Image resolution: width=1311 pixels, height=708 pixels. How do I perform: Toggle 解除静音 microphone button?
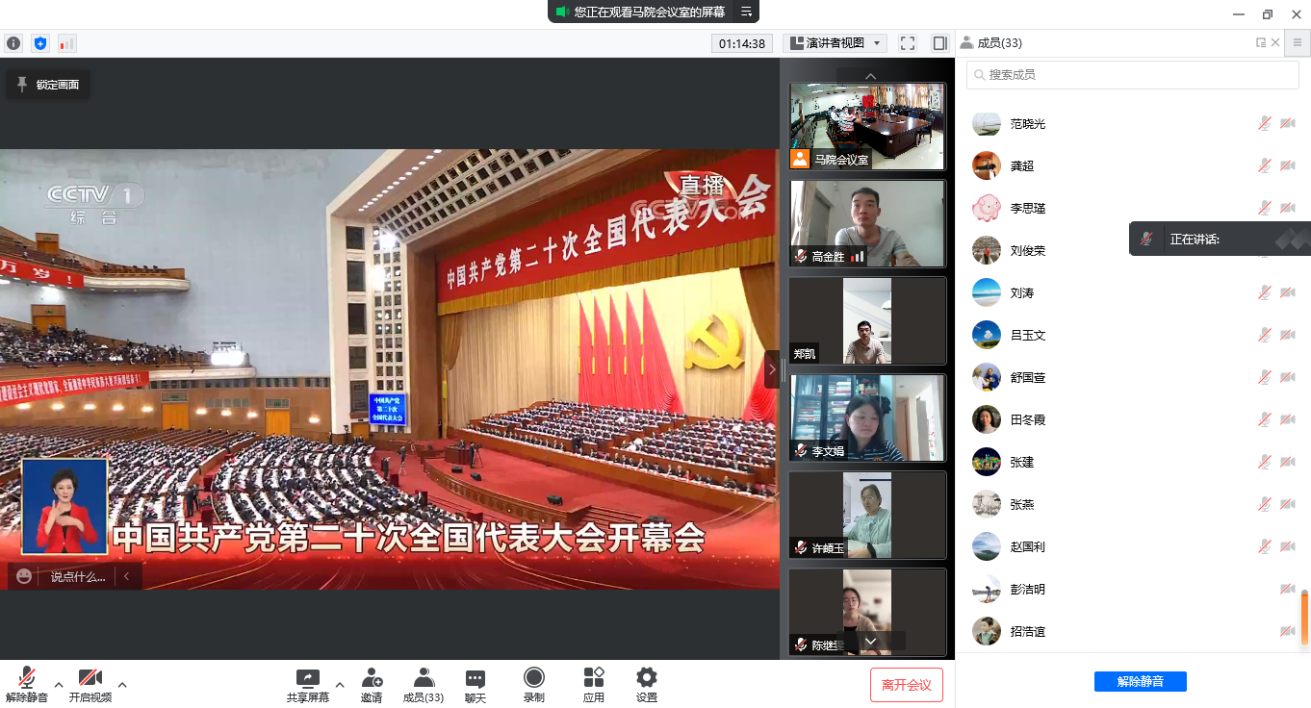click(27, 684)
